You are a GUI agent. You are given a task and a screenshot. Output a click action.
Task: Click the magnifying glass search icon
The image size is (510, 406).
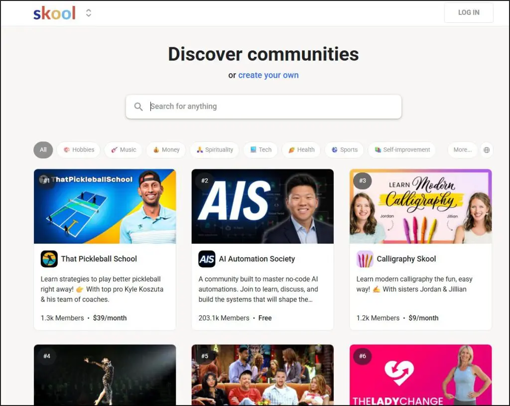(138, 107)
